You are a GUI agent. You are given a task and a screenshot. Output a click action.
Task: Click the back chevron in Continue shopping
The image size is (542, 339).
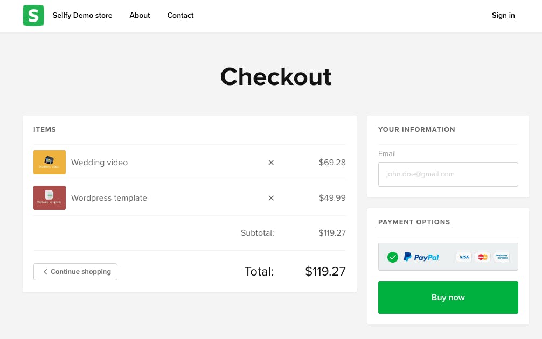[45, 272]
